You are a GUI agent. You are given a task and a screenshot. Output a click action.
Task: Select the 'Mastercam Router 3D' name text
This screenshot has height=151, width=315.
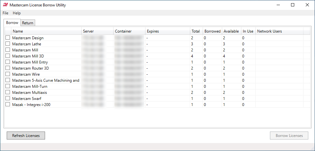(x=31, y=68)
